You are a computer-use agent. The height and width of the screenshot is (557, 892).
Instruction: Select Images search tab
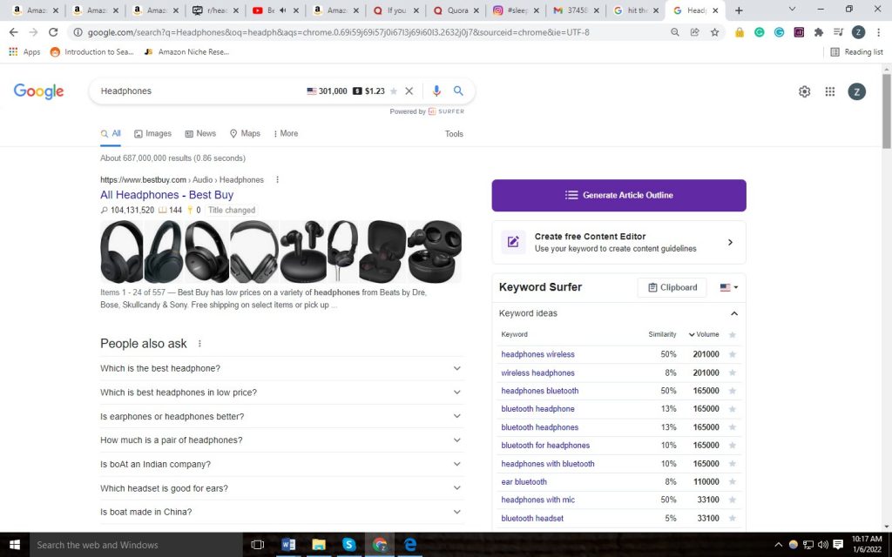coord(152,133)
